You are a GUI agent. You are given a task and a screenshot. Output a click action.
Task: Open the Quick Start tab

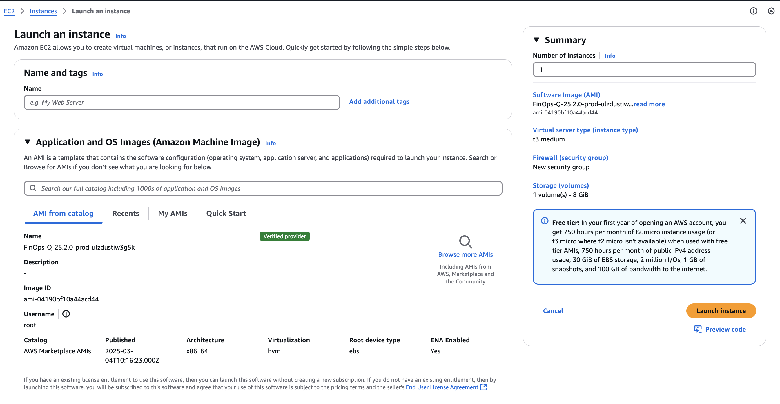pyautogui.click(x=226, y=213)
